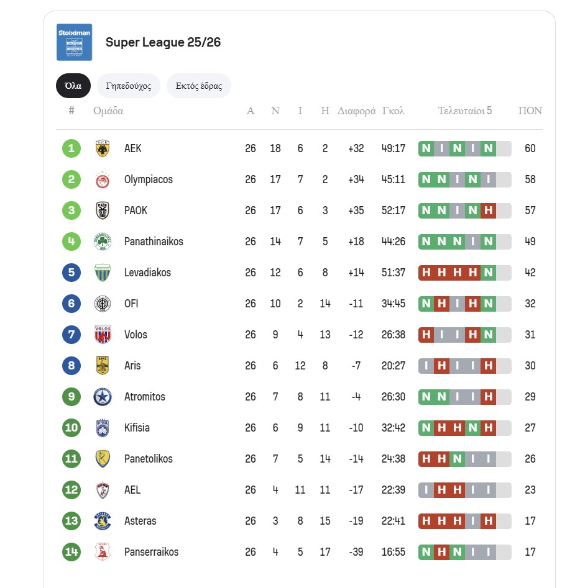Click the Olympiacos club crest

pos(103,179)
